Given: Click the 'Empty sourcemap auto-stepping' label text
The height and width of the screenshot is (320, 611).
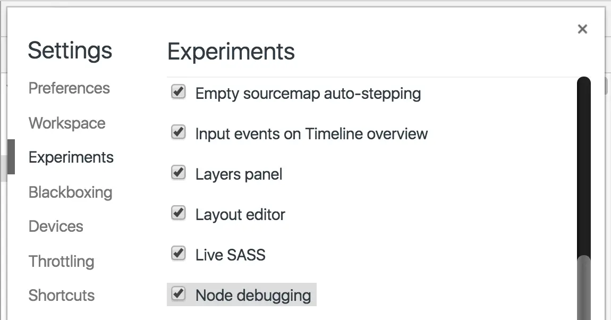Looking at the screenshot, I should coord(308,94).
